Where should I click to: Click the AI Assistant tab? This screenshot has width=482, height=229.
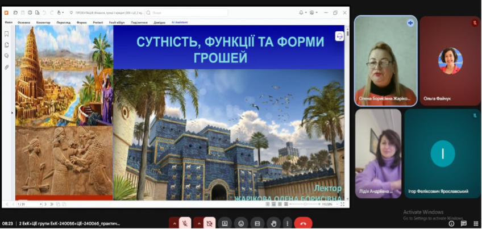180,22
